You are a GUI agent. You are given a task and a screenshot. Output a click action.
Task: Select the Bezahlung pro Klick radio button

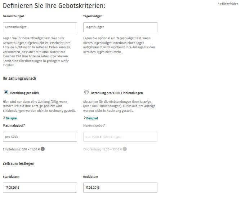click(x=6, y=92)
